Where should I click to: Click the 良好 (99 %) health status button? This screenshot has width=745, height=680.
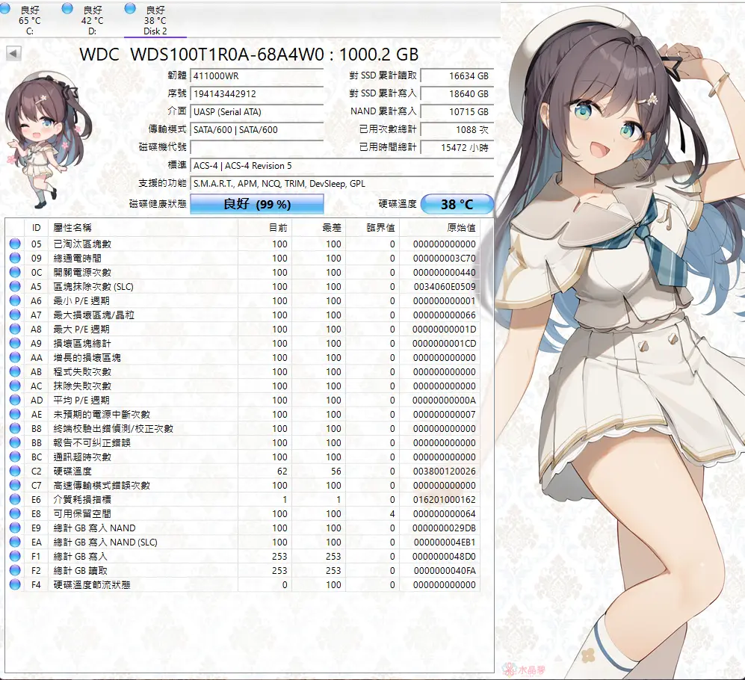(256, 204)
